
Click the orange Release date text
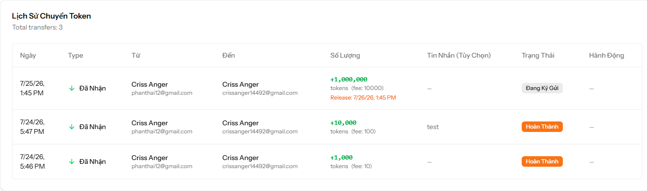coord(363,98)
